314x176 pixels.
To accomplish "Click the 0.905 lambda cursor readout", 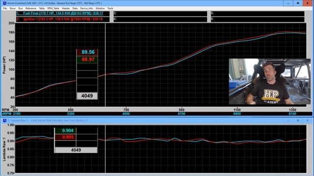I will 65,137.
